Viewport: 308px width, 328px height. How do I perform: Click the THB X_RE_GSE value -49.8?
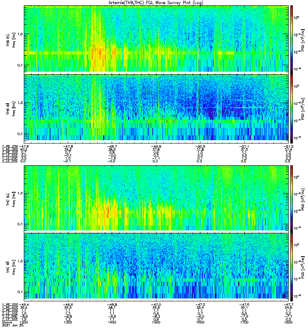click(x=156, y=146)
